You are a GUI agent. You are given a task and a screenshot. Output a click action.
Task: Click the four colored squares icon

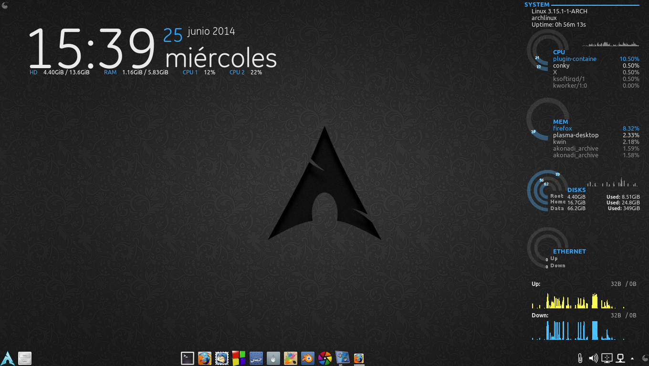tap(239, 358)
